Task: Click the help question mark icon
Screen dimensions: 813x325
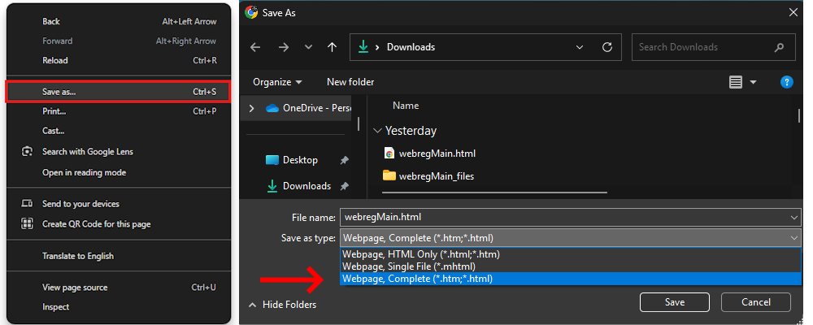Action: click(x=786, y=82)
